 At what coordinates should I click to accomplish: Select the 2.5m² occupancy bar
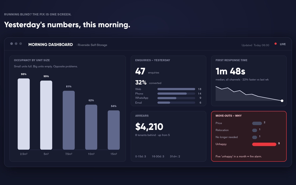tap(24, 114)
